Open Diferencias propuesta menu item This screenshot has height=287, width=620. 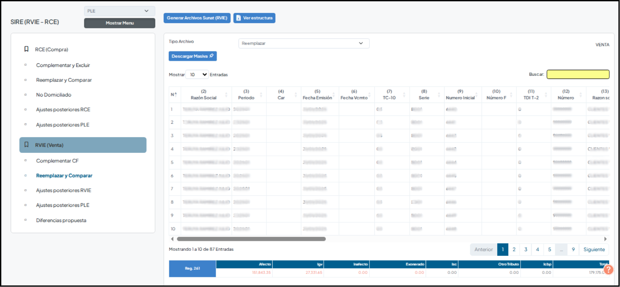(x=61, y=220)
